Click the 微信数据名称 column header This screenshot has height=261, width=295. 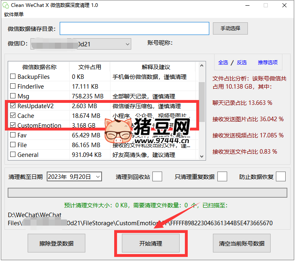tap(39, 67)
